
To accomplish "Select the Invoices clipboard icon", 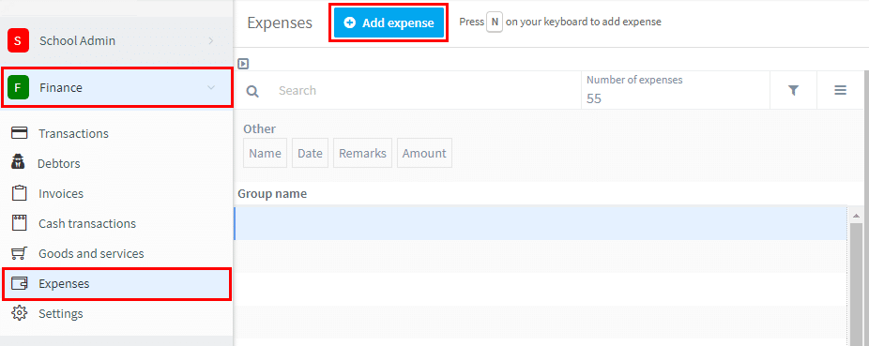I will (x=20, y=193).
